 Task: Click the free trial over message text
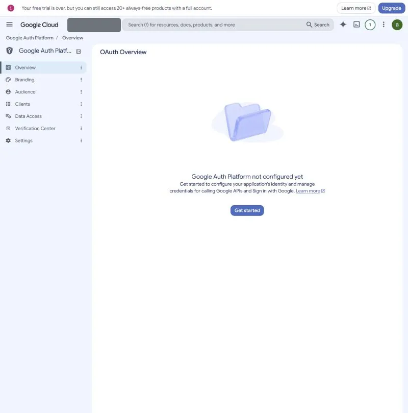tap(116, 8)
